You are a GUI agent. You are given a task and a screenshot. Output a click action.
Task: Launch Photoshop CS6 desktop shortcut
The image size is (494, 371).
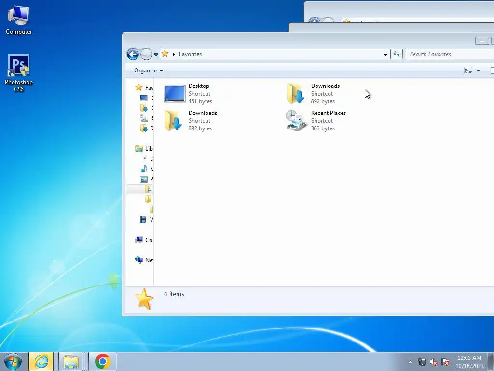click(19, 73)
